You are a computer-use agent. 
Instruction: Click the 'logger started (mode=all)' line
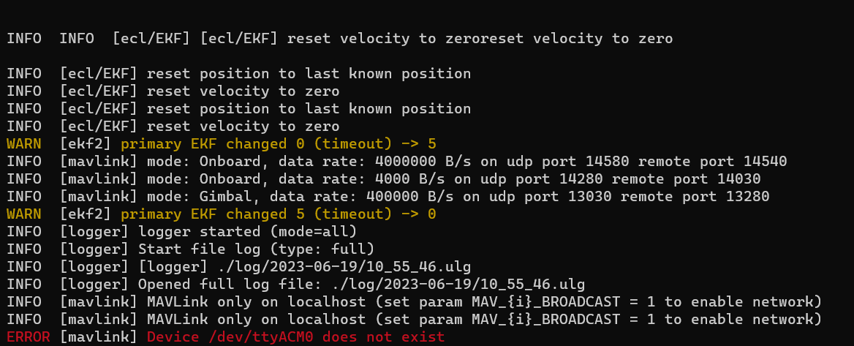[x=182, y=232]
